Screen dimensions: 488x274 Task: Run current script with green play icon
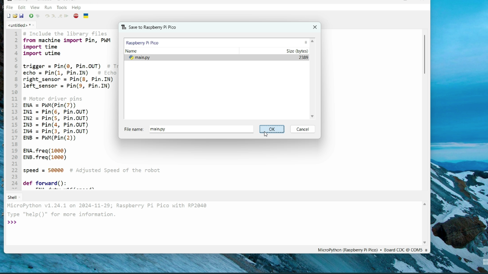coord(31,16)
